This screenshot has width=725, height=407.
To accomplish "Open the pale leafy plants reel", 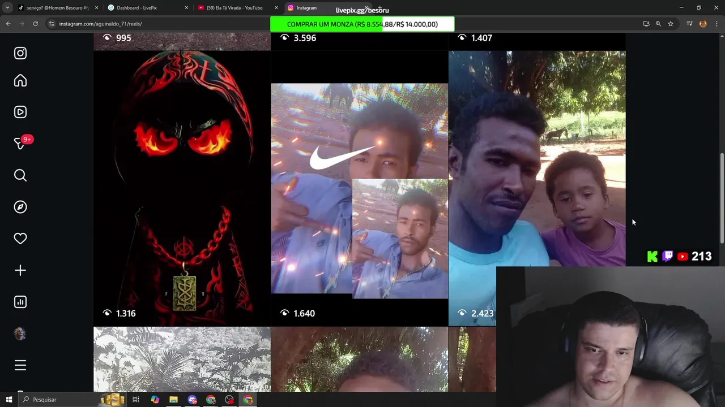I will (x=182, y=359).
